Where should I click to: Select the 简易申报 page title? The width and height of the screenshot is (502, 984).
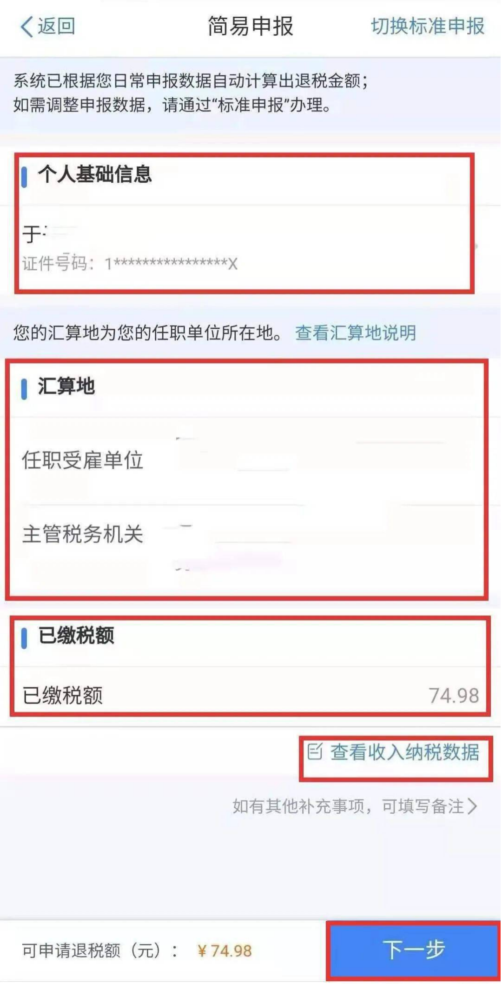tap(251, 26)
